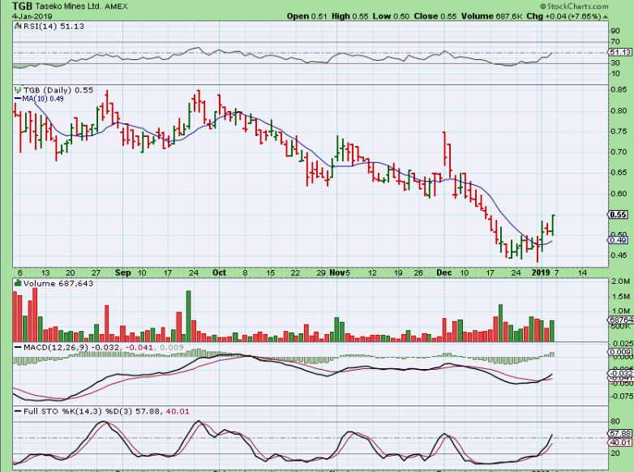
Task: Select the TGB (Daily) price legend label
Action: click(x=45, y=89)
